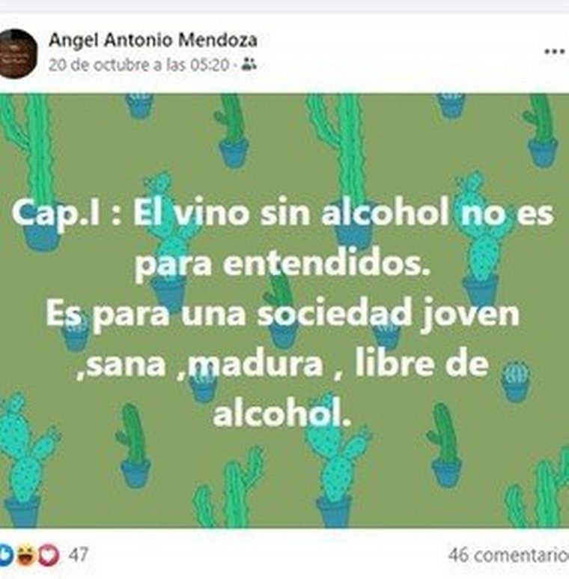
Task: Click the laughing Haha reaction icon
Action: 27,555
